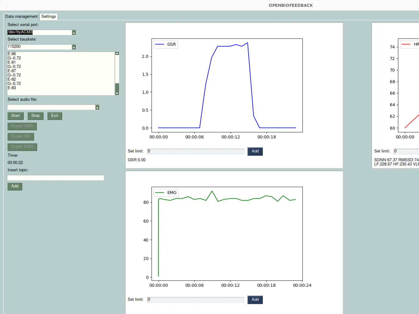419x314 pixels.
Task: Click the EMG legend entry
Action: 166,193
